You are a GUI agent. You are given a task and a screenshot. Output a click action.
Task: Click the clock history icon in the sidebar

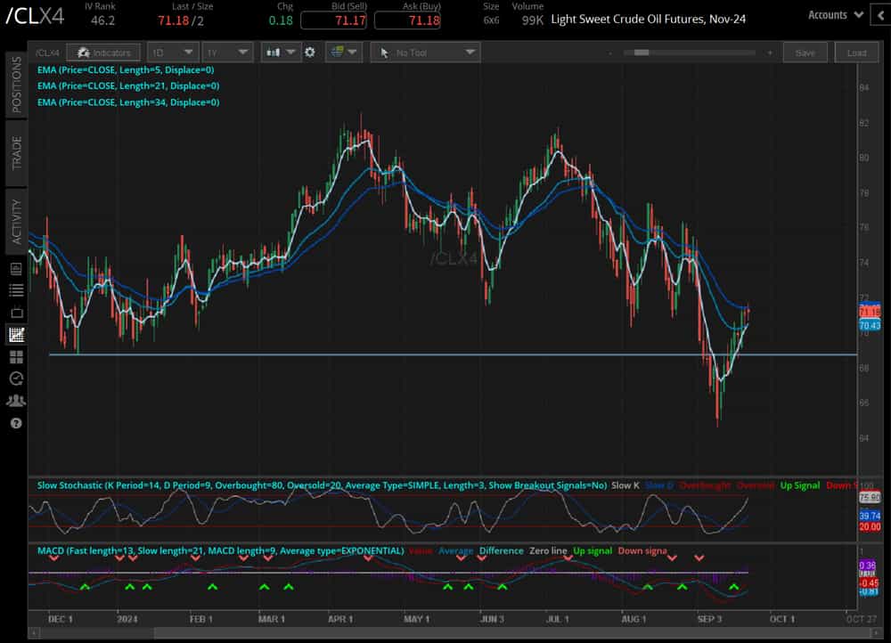[x=15, y=378]
